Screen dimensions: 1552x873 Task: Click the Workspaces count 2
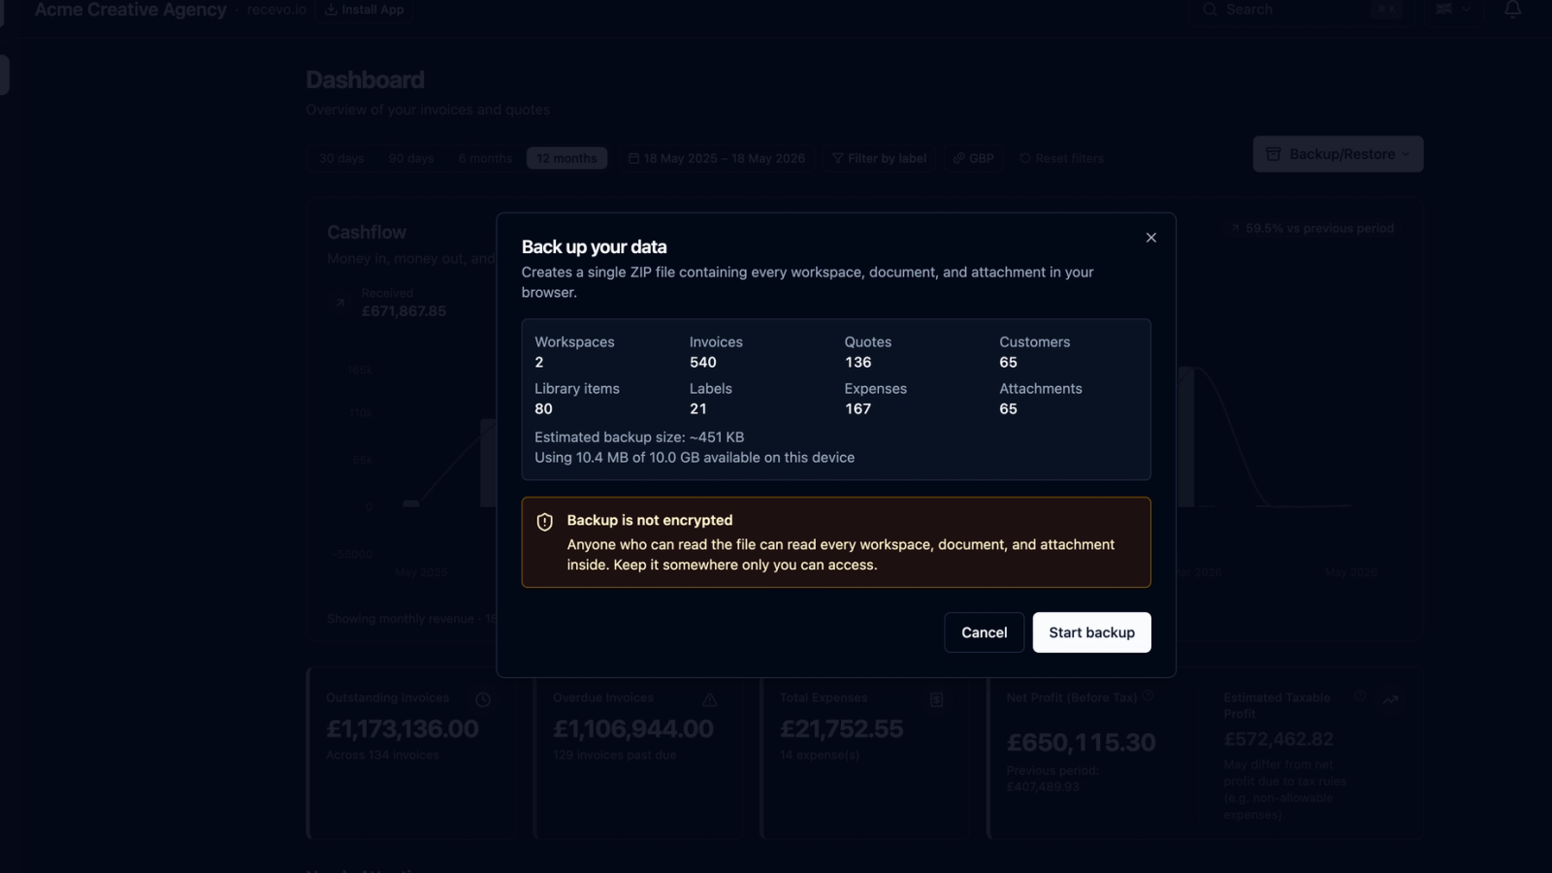click(x=539, y=363)
